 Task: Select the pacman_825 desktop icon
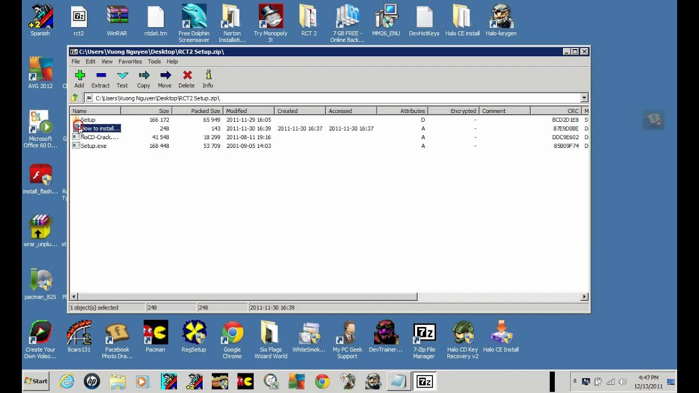(x=40, y=284)
